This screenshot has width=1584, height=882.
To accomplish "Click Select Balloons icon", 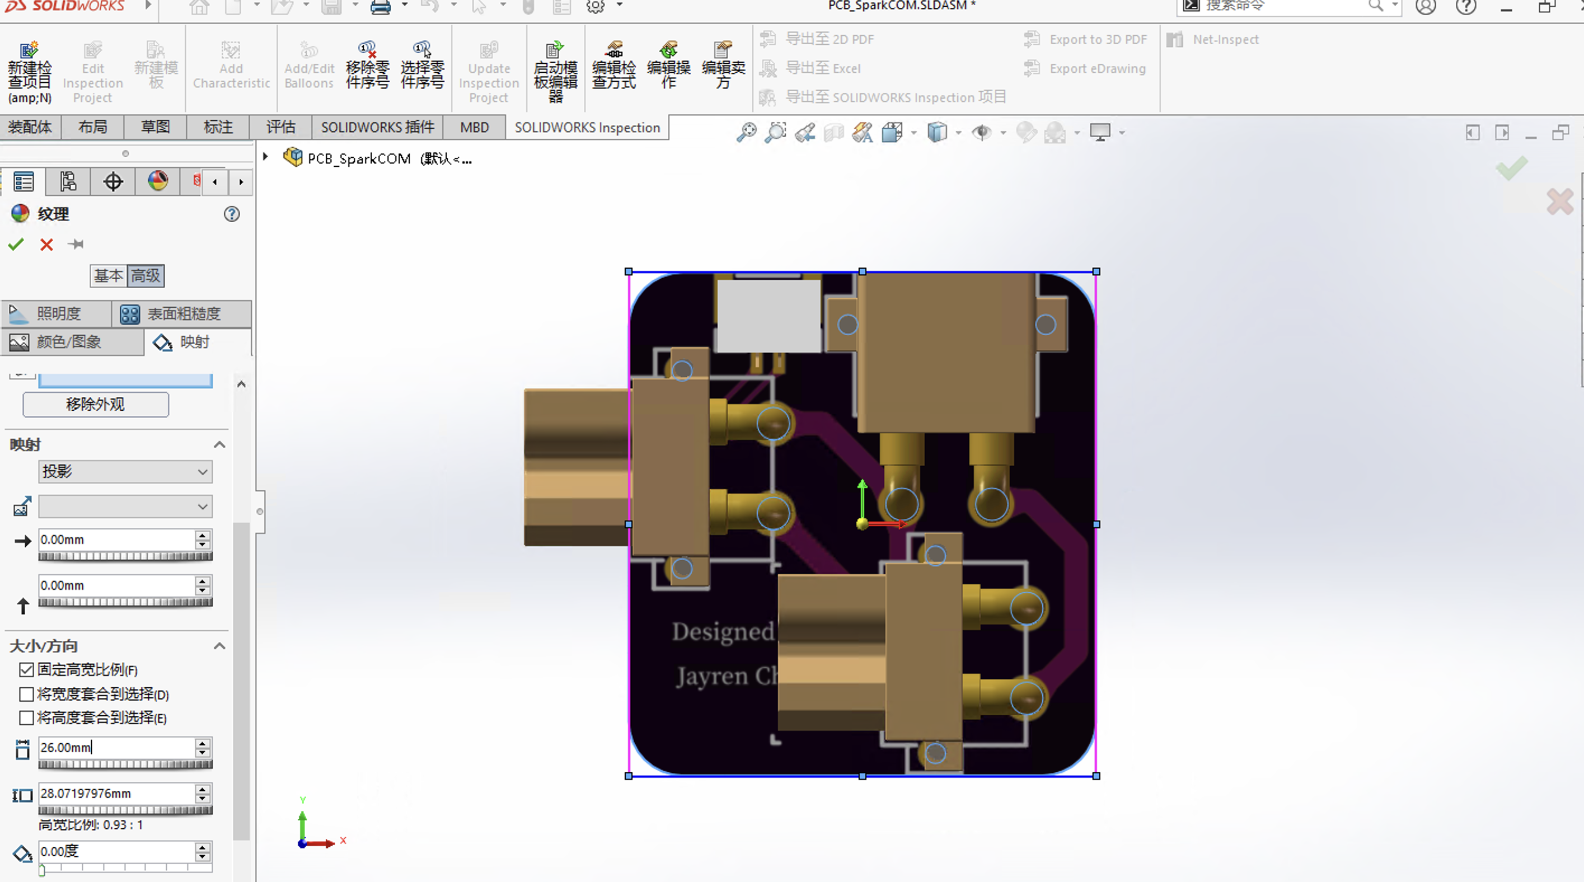I will click(422, 64).
